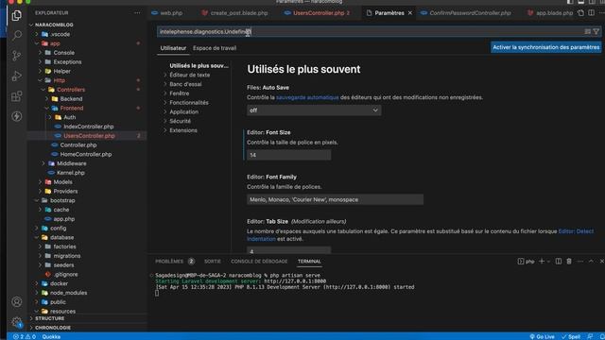Screen dimensions: 605x340
Task: Expand Application settings section
Action: [x=183, y=111]
